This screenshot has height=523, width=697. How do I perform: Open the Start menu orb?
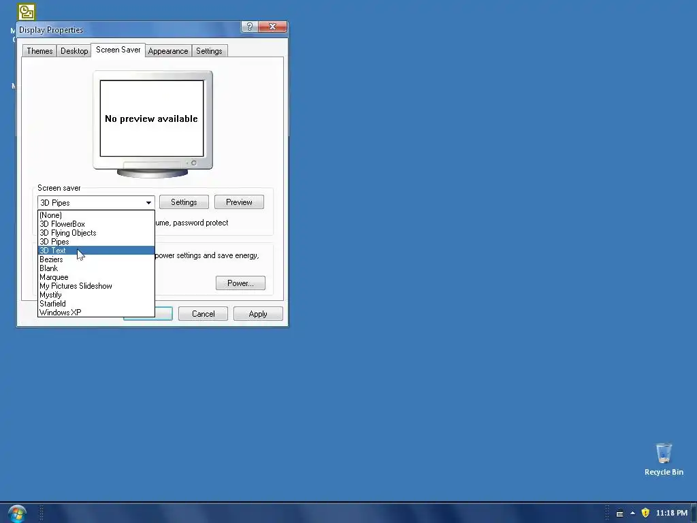(x=17, y=513)
